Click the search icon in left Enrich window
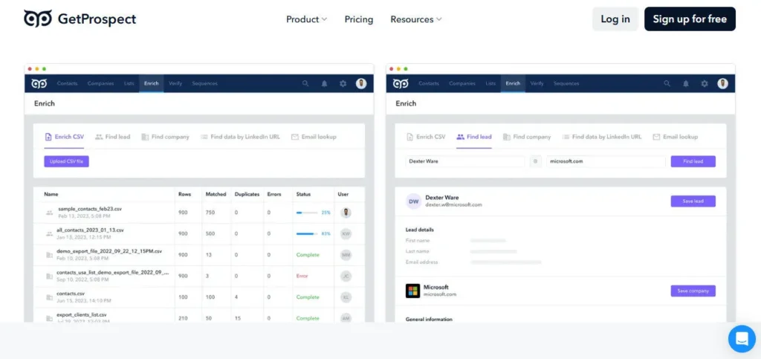The image size is (761, 359). point(305,83)
